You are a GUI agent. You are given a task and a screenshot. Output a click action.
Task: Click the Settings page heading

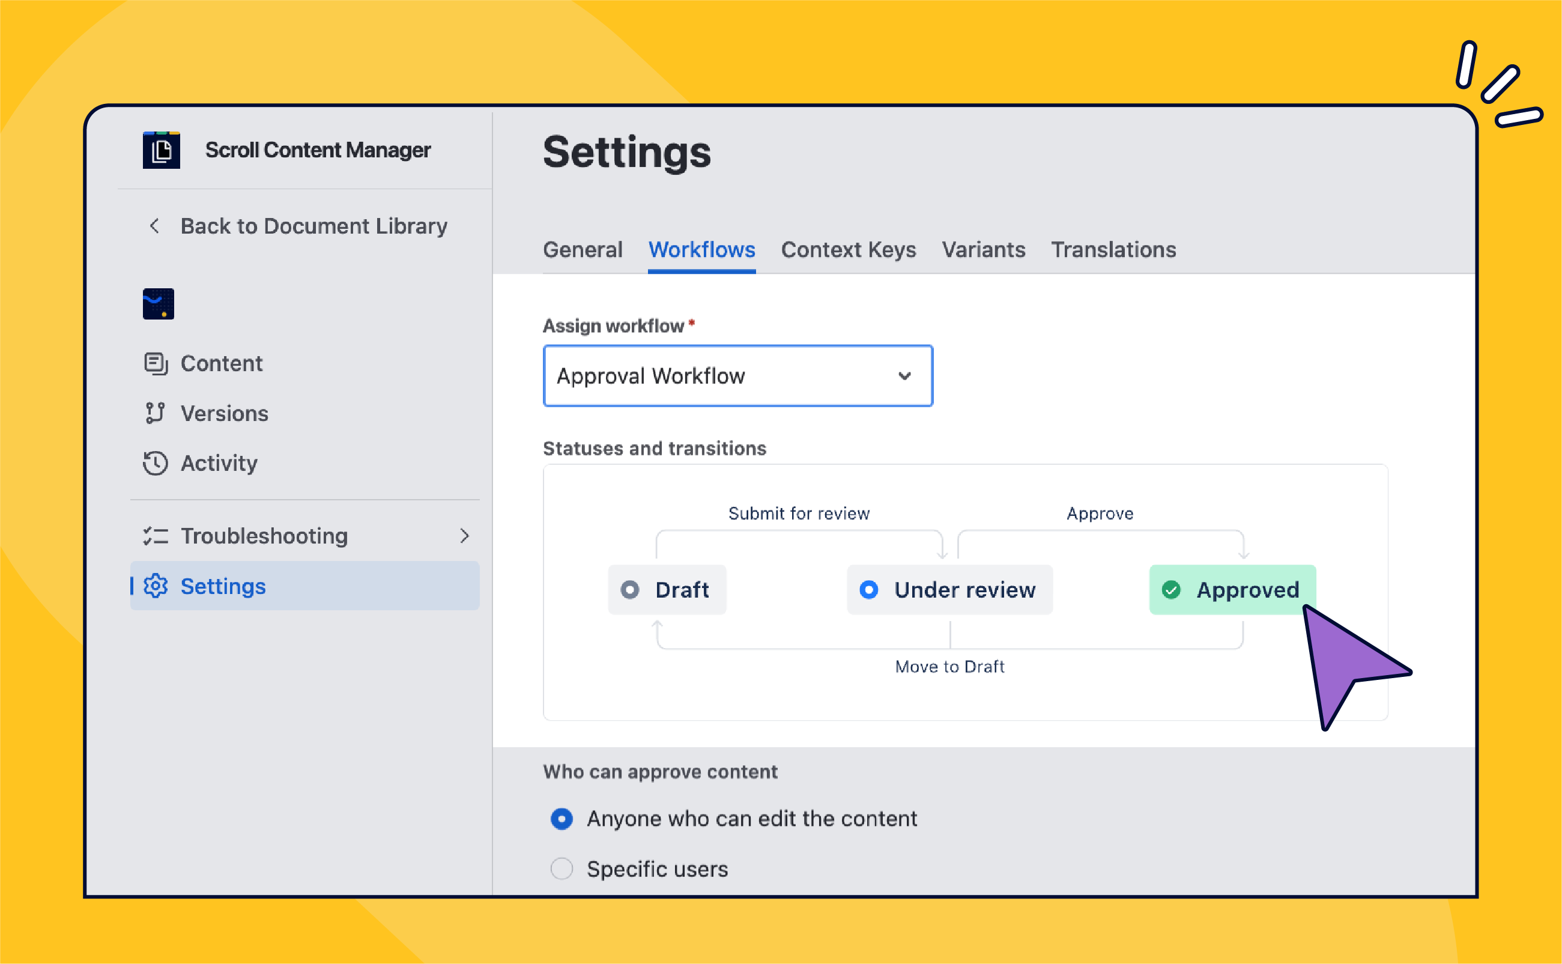(x=626, y=153)
